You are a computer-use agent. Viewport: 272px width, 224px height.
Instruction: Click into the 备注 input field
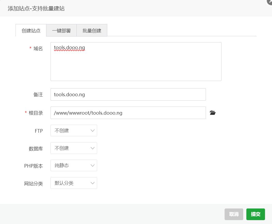(128, 94)
